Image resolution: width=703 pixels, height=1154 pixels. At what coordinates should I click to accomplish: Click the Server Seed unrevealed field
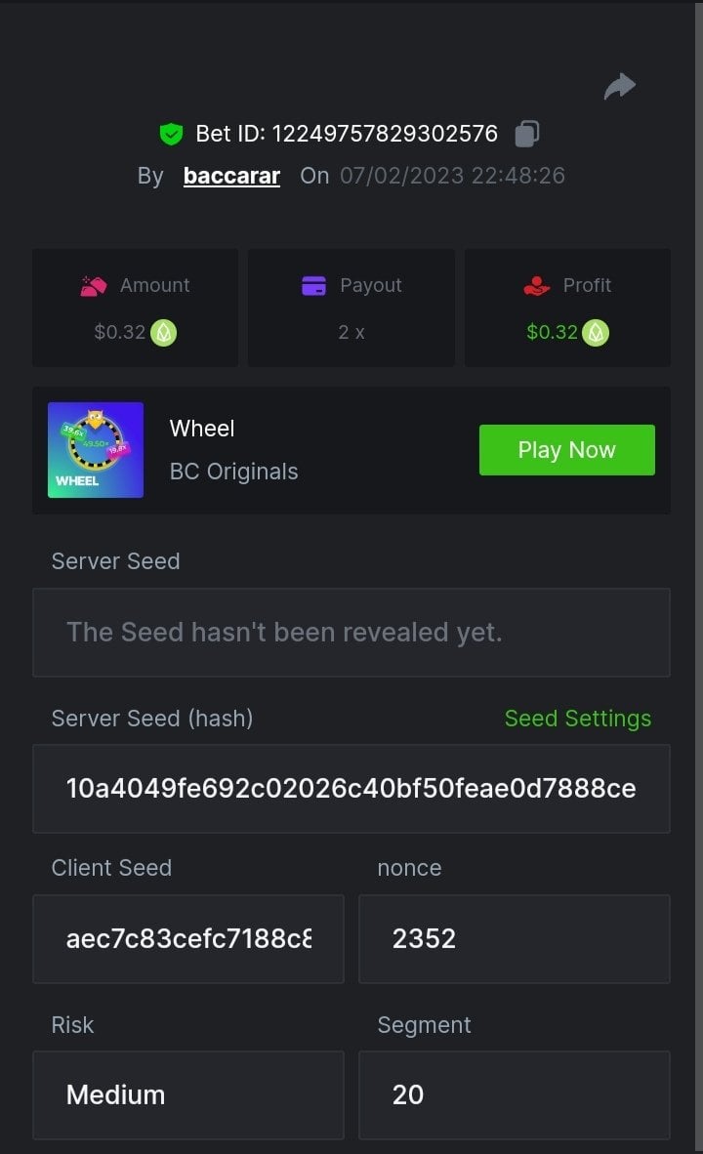click(x=351, y=633)
